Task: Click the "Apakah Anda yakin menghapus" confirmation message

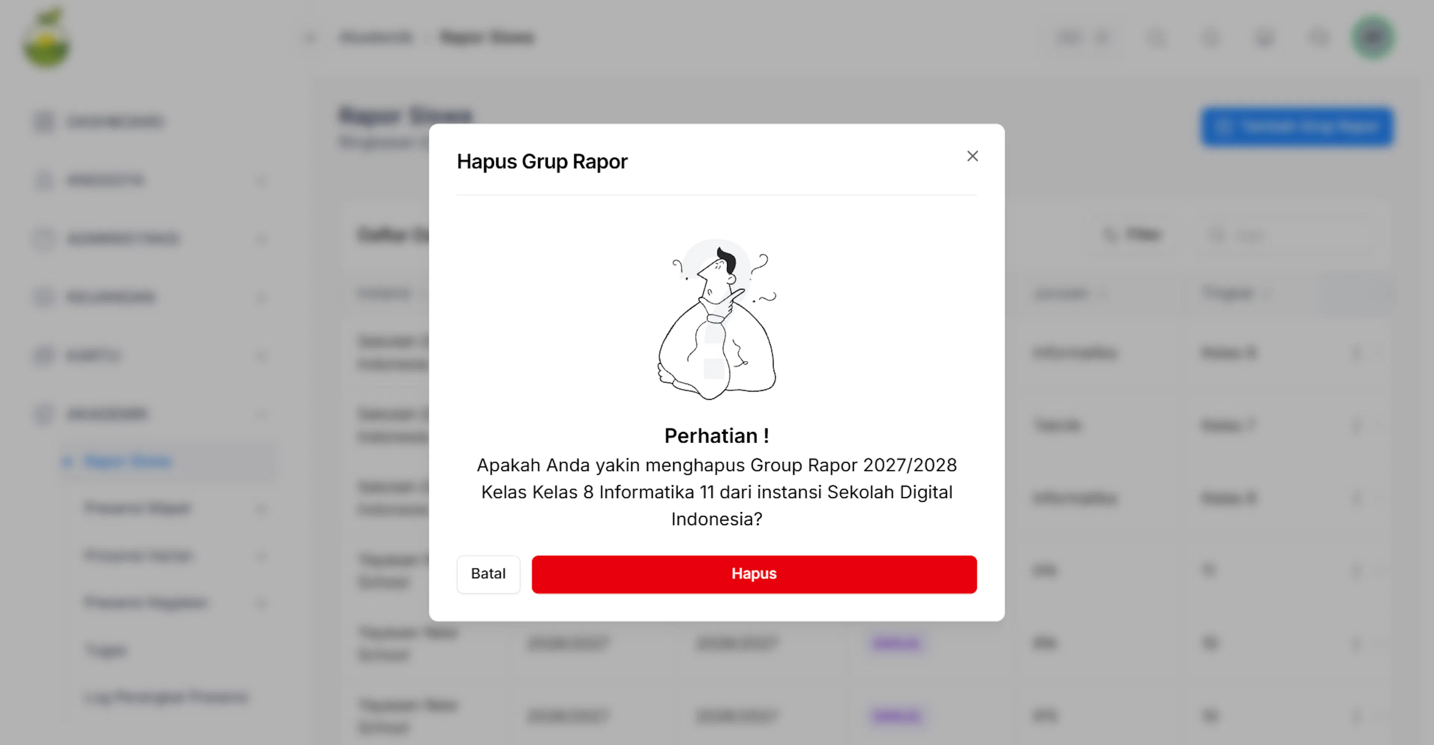Action: click(717, 492)
